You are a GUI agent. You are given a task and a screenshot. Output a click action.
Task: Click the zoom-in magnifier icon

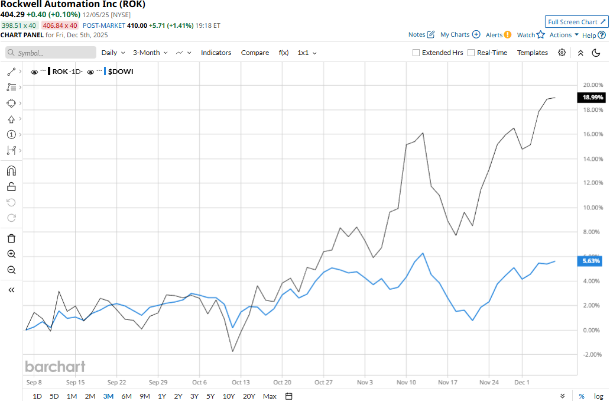click(x=12, y=254)
